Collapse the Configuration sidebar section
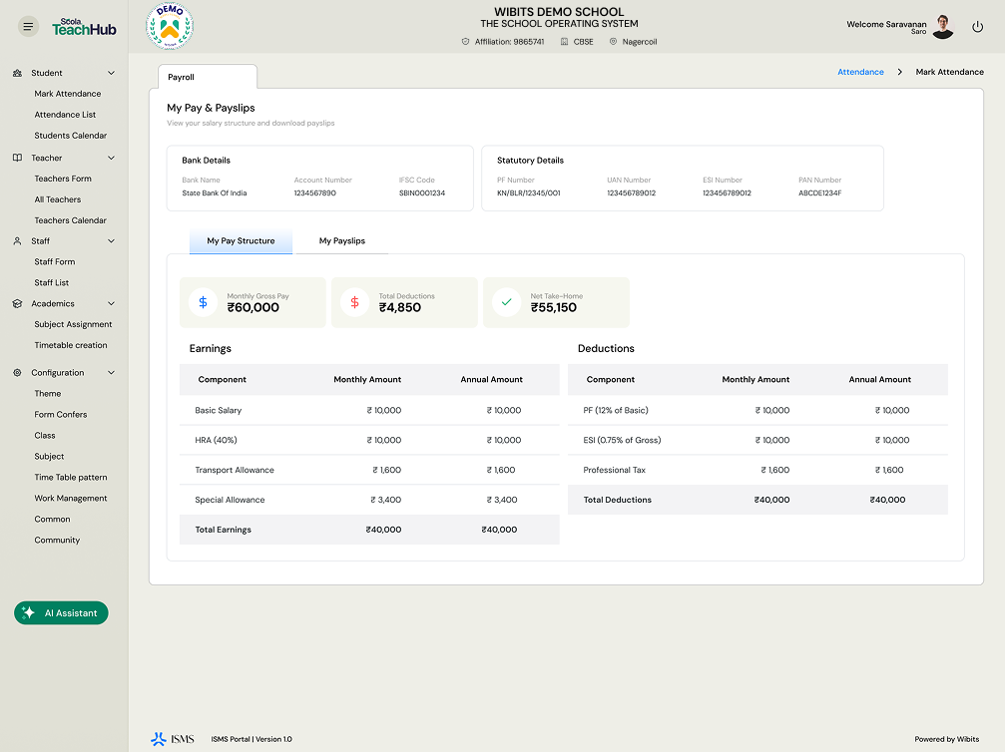The width and height of the screenshot is (1005, 752). tap(111, 373)
